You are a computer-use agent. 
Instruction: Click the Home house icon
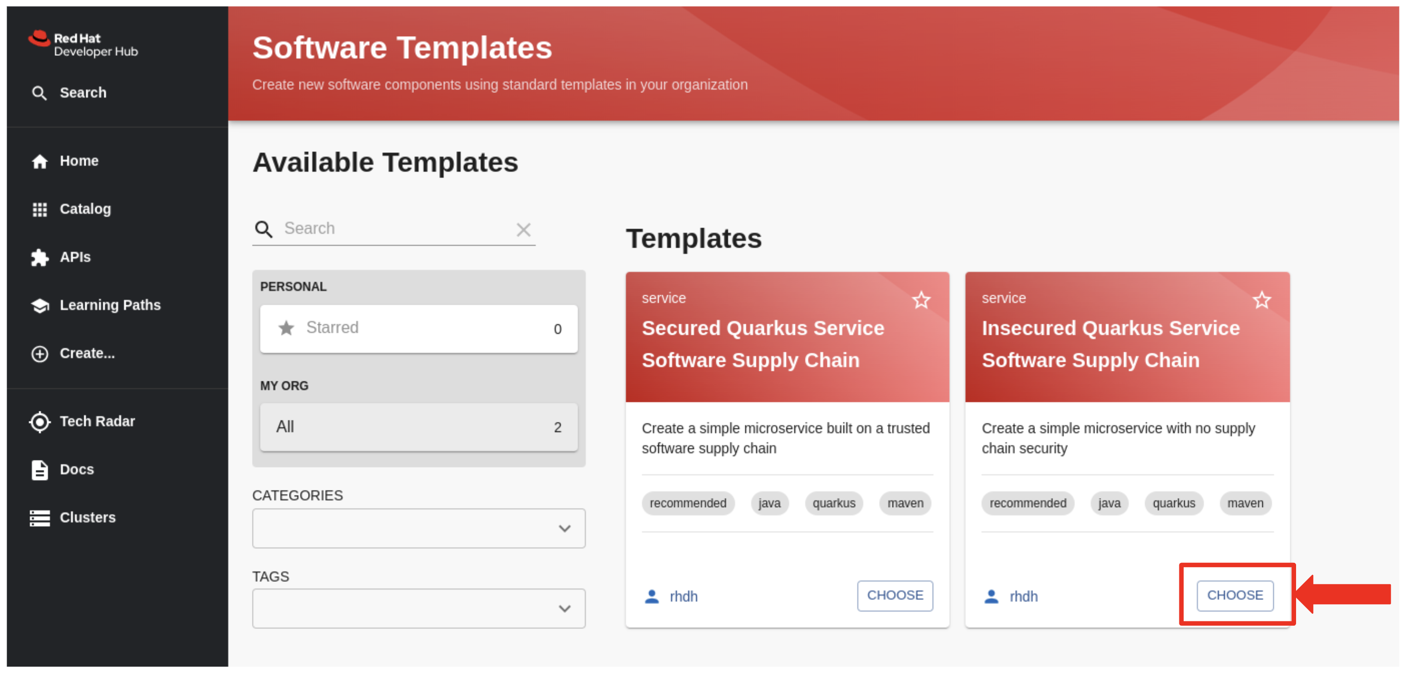click(40, 162)
